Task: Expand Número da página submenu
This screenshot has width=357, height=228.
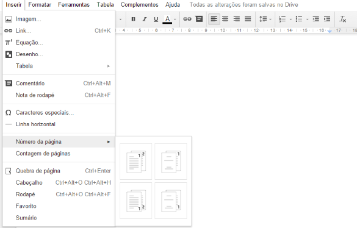Action: [59, 142]
